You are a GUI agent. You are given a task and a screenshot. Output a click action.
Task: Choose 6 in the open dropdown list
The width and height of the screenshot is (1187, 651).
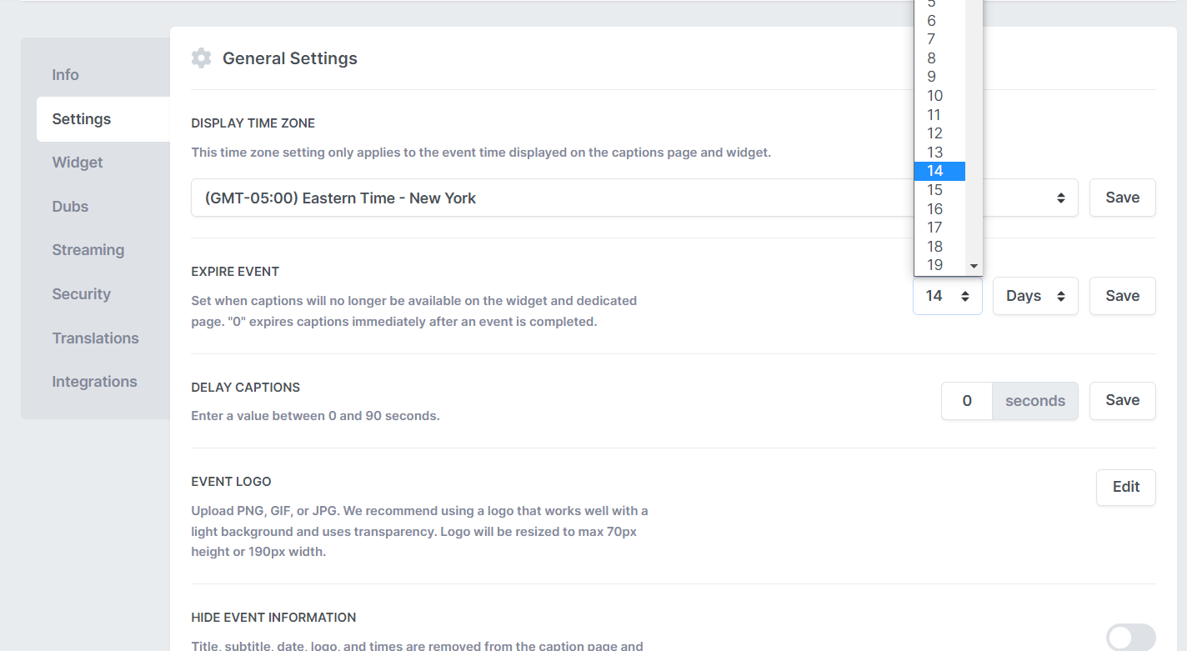[x=939, y=21]
